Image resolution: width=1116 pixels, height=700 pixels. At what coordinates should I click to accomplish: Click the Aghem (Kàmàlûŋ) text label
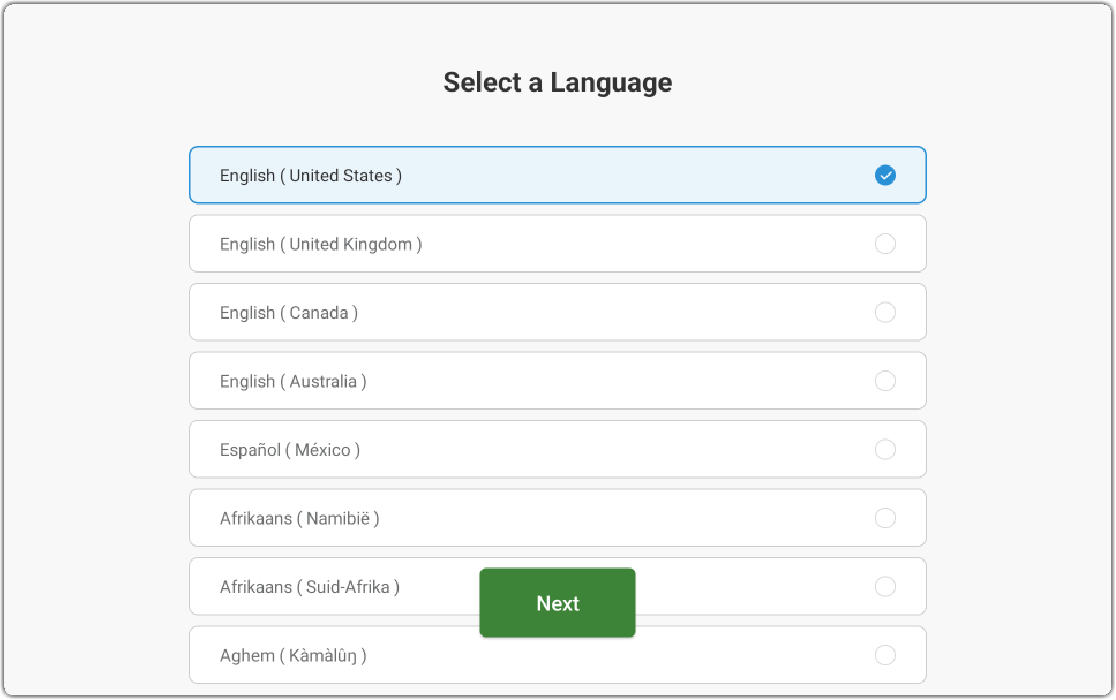point(293,656)
